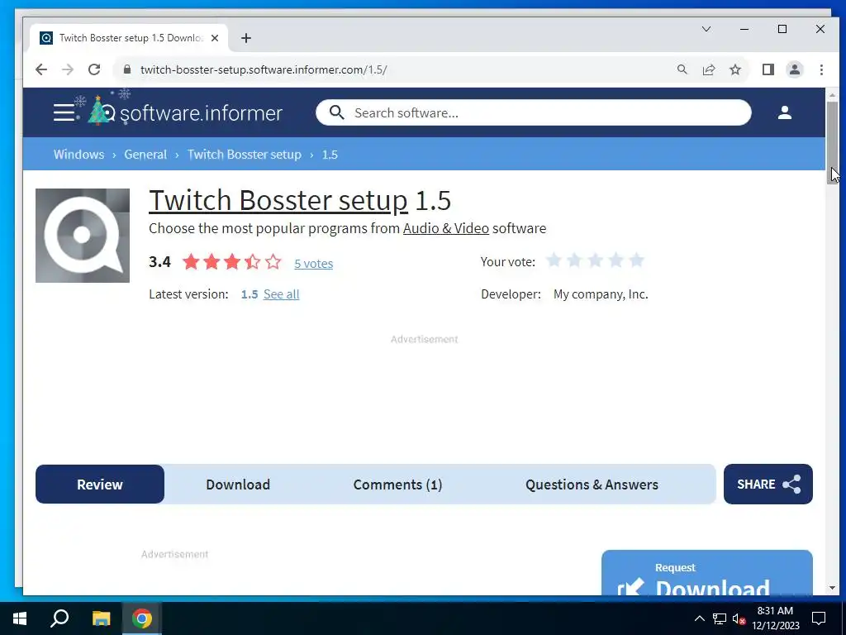Click the muted volume icon in tray
The width and height of the screenshot is (846, 635).
[x=739, y=618]
